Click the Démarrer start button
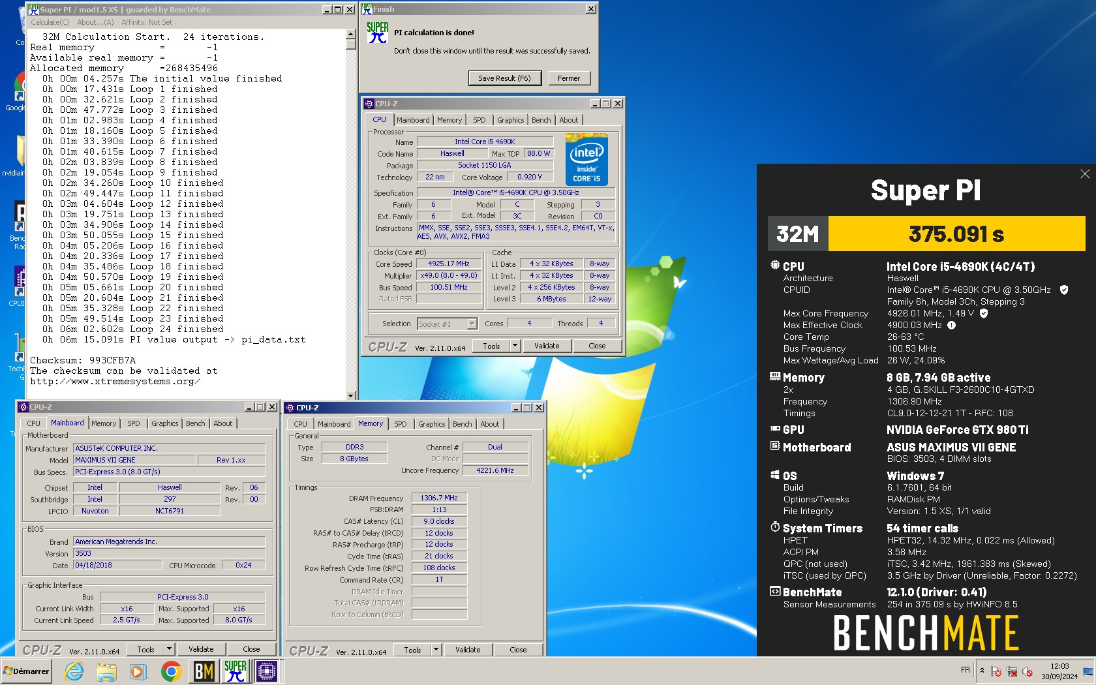Screen dimensions: 1096x685 26,671
